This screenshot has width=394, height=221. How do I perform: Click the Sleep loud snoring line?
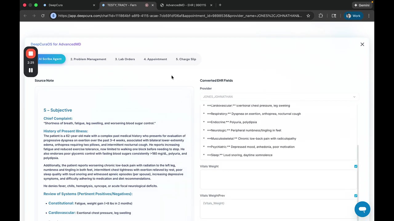point(240,155)
